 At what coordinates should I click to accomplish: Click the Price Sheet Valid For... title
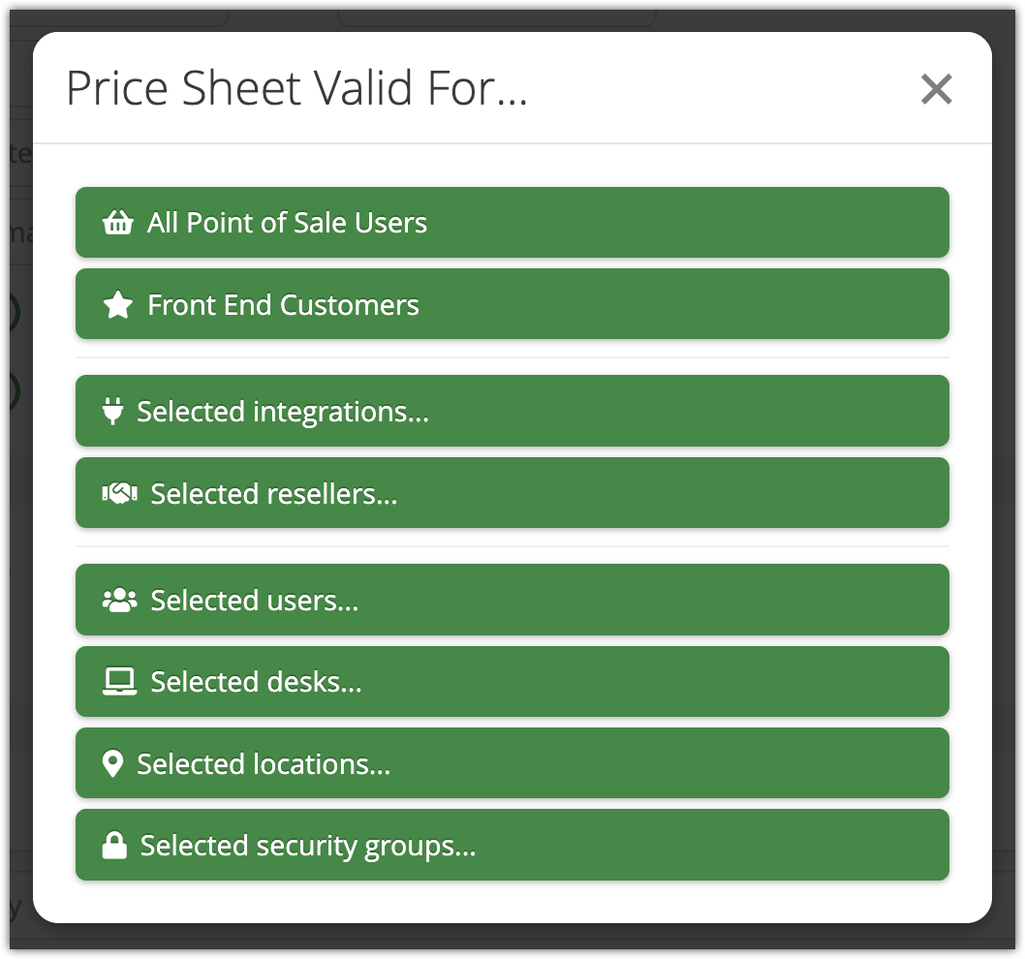click(x=296, y=89)
